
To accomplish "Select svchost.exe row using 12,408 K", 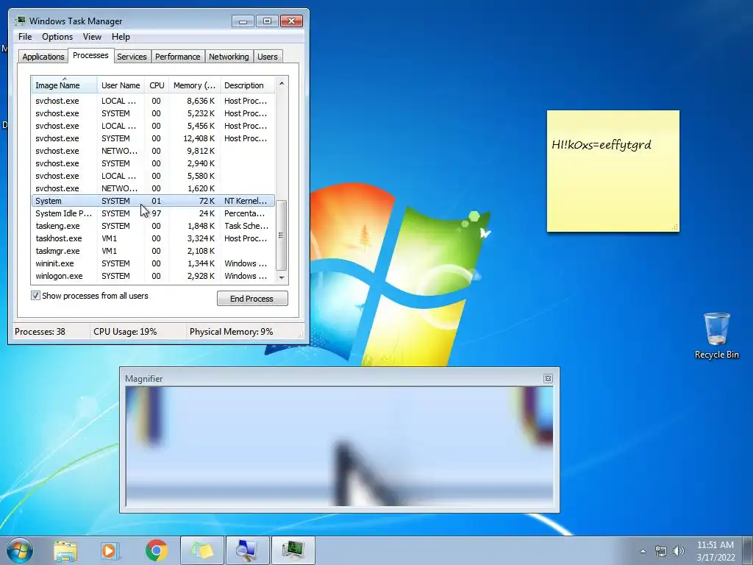I will pos(153,138).
